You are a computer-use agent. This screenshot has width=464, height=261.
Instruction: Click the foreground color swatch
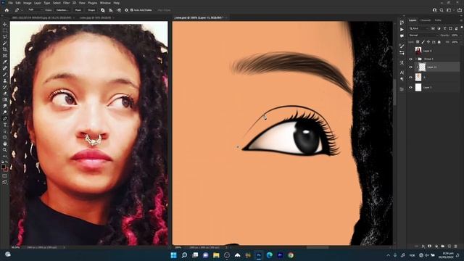point(4,167)
